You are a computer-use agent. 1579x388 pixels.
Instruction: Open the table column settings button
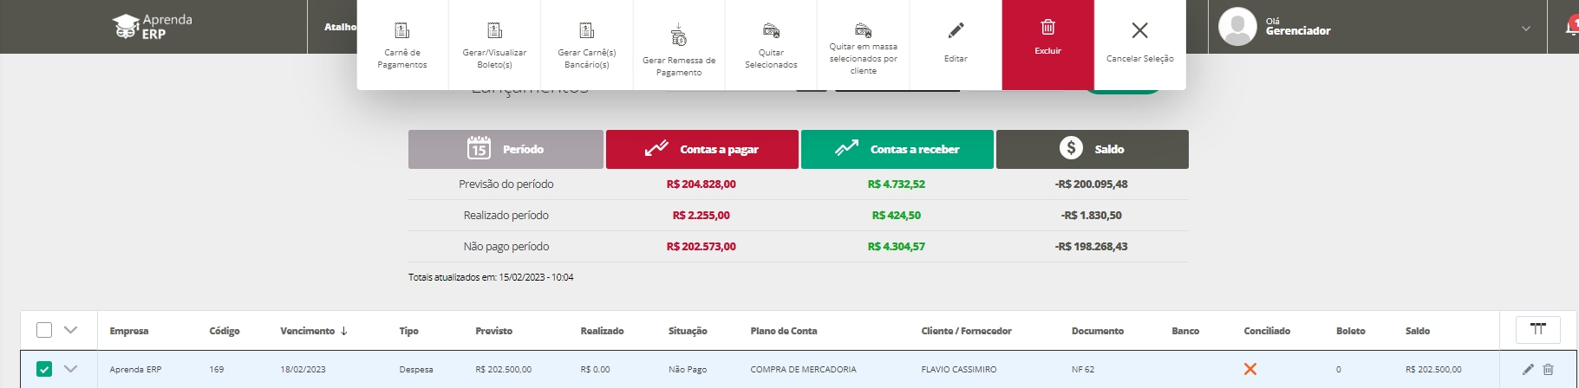(x=1537, y=329)
